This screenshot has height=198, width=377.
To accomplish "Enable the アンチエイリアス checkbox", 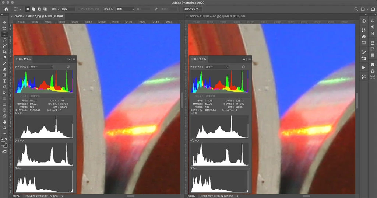I will click(x=80, y=9).
